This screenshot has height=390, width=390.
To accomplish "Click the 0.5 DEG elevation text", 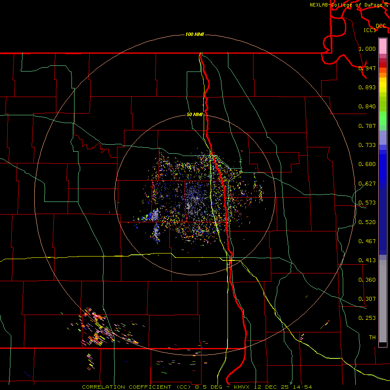I will (x=208, y=387).
